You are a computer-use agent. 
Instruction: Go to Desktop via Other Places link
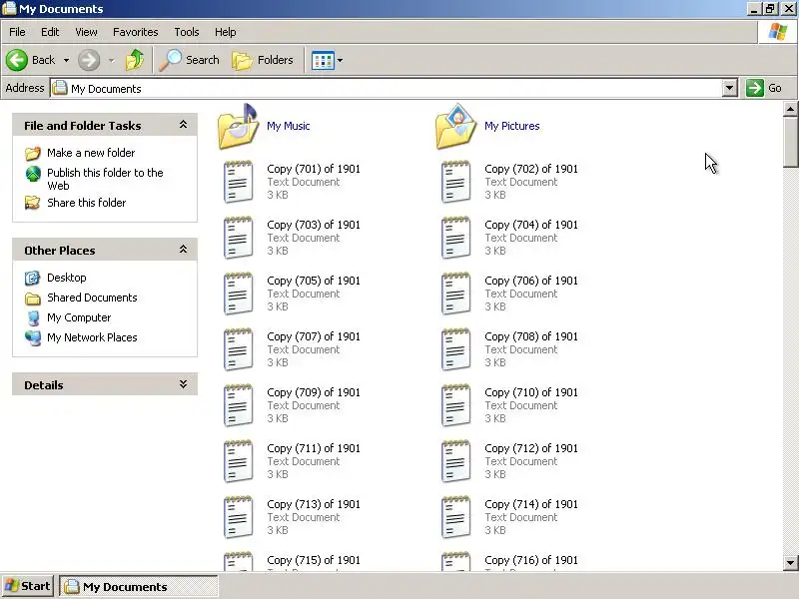tap(67, 278)
